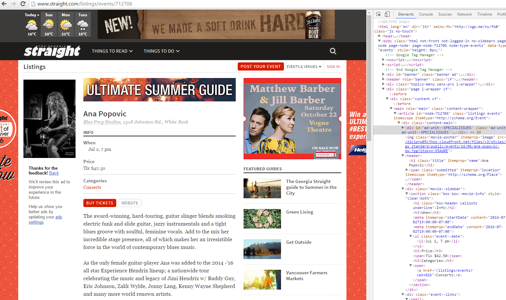506x300 pixels.
Task: Collapse the movie--sidebar div node
Action: [403, 189]
